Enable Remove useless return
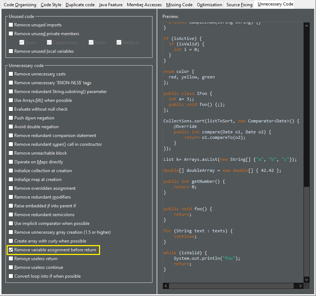Screen dimensions: 316x296 click(x=11, y=259)
